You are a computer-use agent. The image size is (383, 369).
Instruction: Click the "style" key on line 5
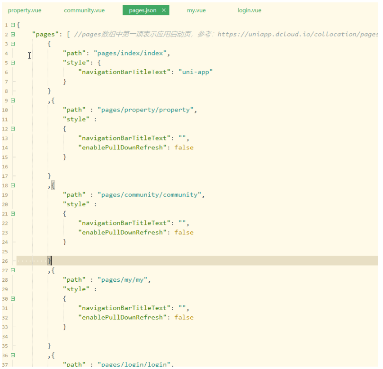pyautogui.click(x=76, y=63)
